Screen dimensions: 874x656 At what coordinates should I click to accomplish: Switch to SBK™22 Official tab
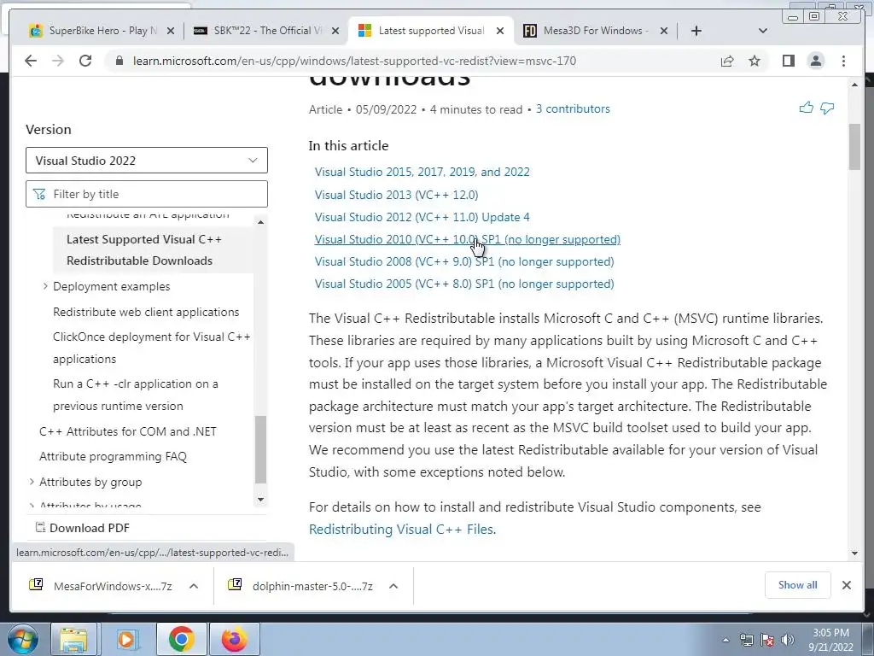pyautogui.click(x=266, y=31)
